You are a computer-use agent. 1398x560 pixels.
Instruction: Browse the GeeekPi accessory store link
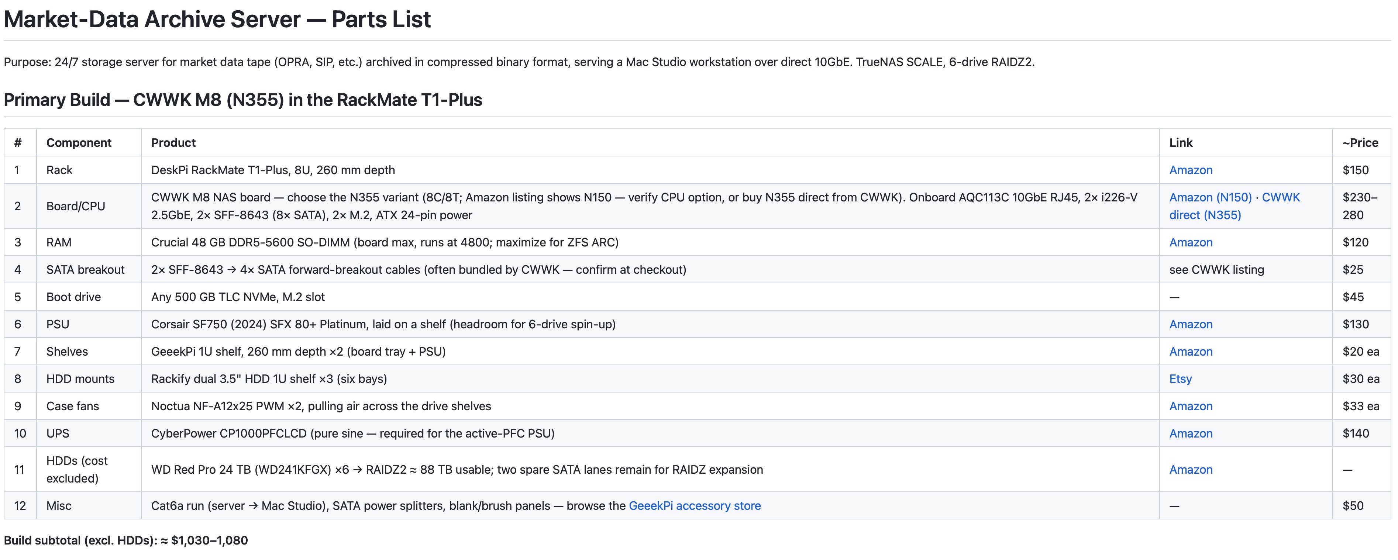[695, 506]
